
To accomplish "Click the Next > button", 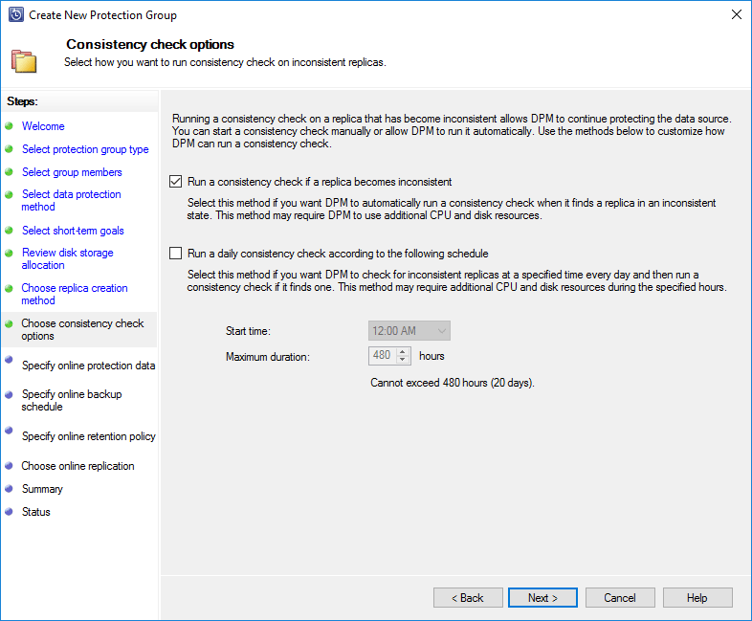I will tap(542, 598).
